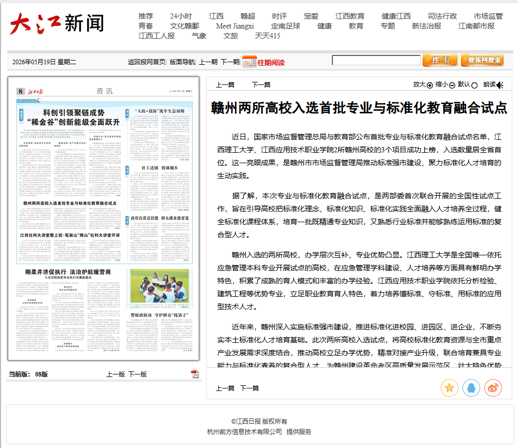Click the 版面导航 link

(182, 62)
